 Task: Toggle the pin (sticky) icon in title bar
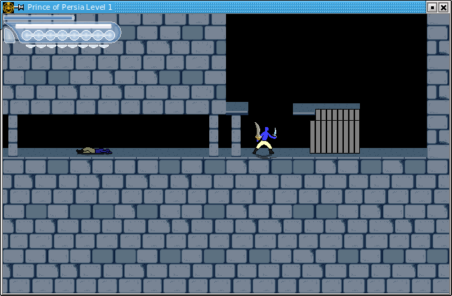pos(20,8)
